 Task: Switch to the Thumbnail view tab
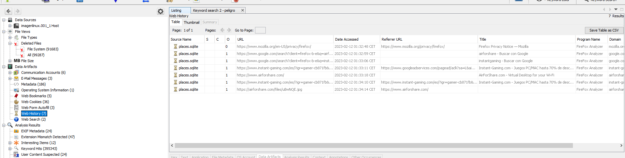[191, 22]
